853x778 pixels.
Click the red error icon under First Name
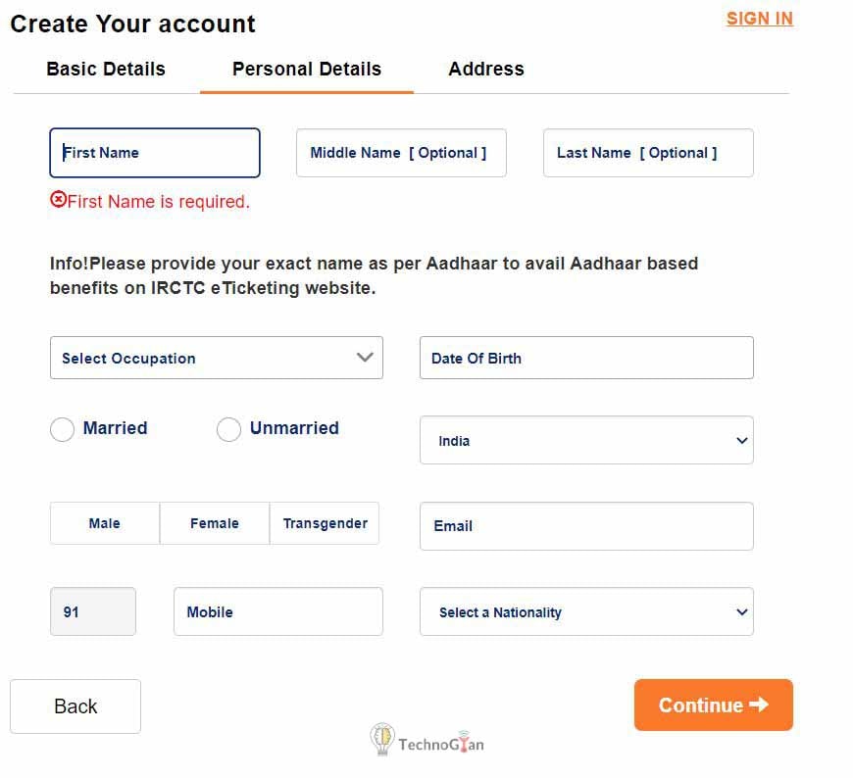58,200
